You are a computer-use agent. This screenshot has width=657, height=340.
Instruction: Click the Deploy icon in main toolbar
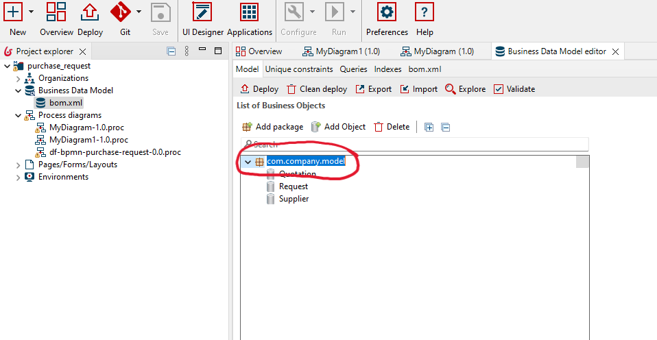pyautogui.click(x=90, y=11)
